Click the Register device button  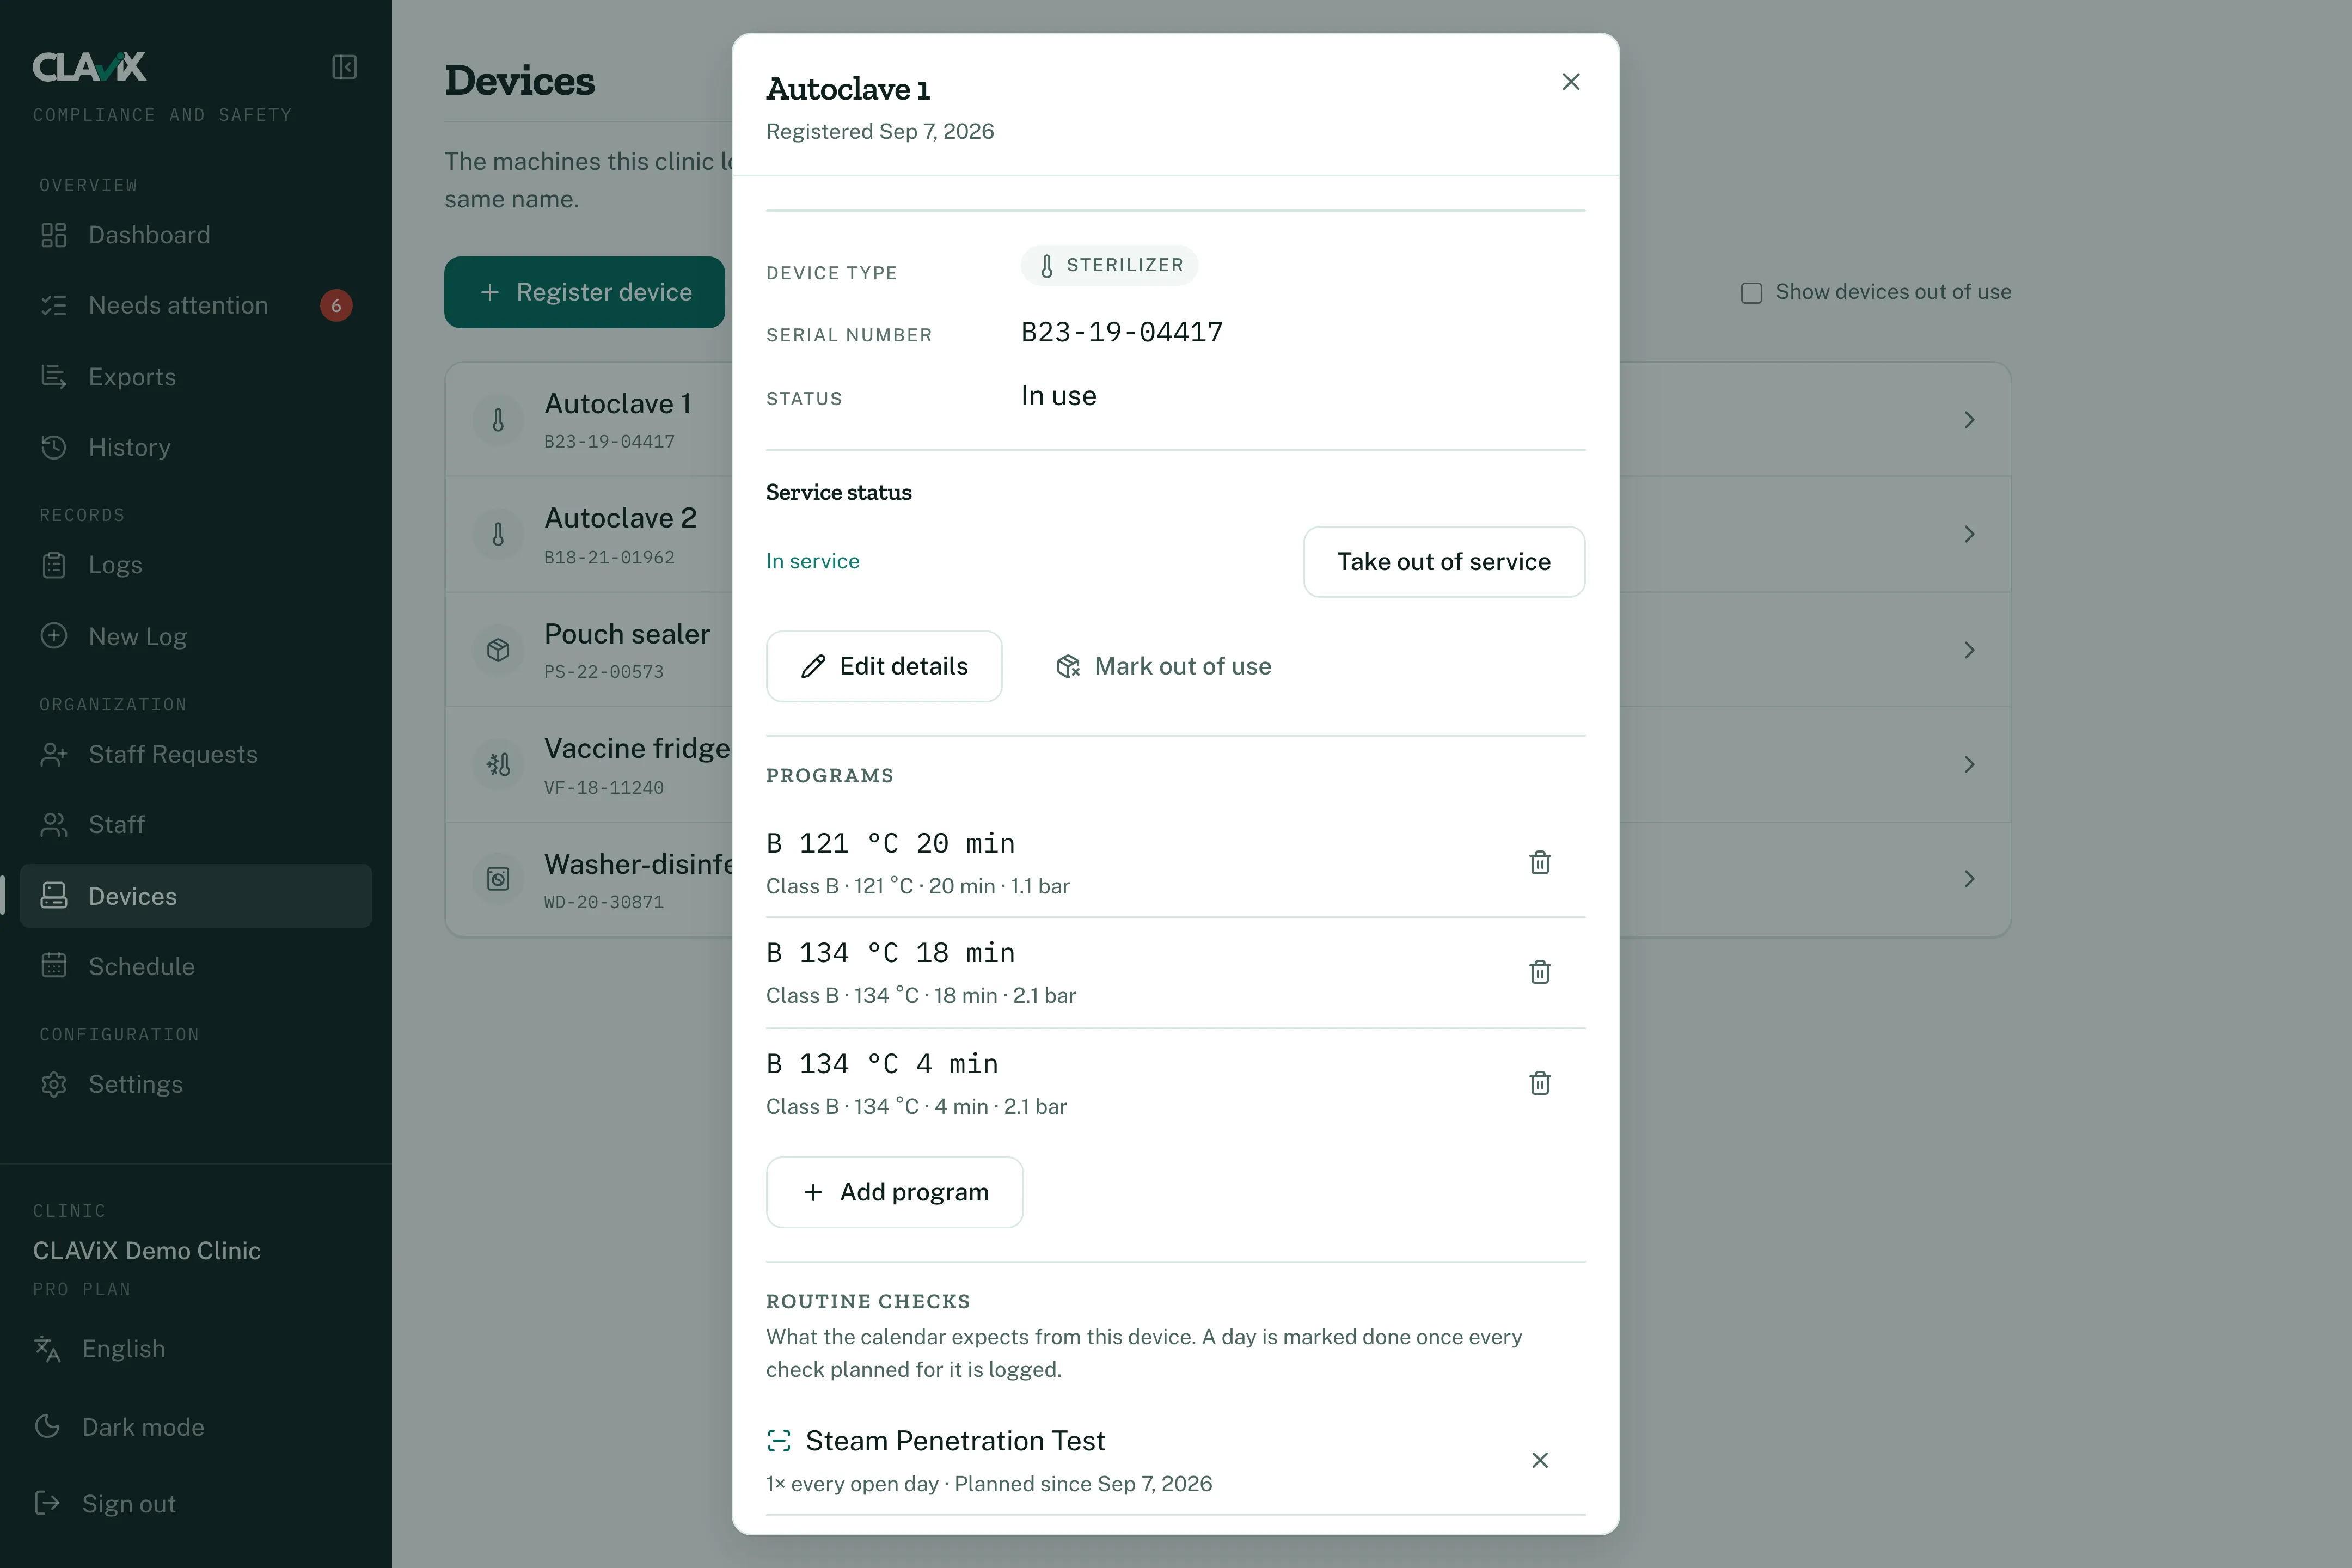(x=584, y=292)
